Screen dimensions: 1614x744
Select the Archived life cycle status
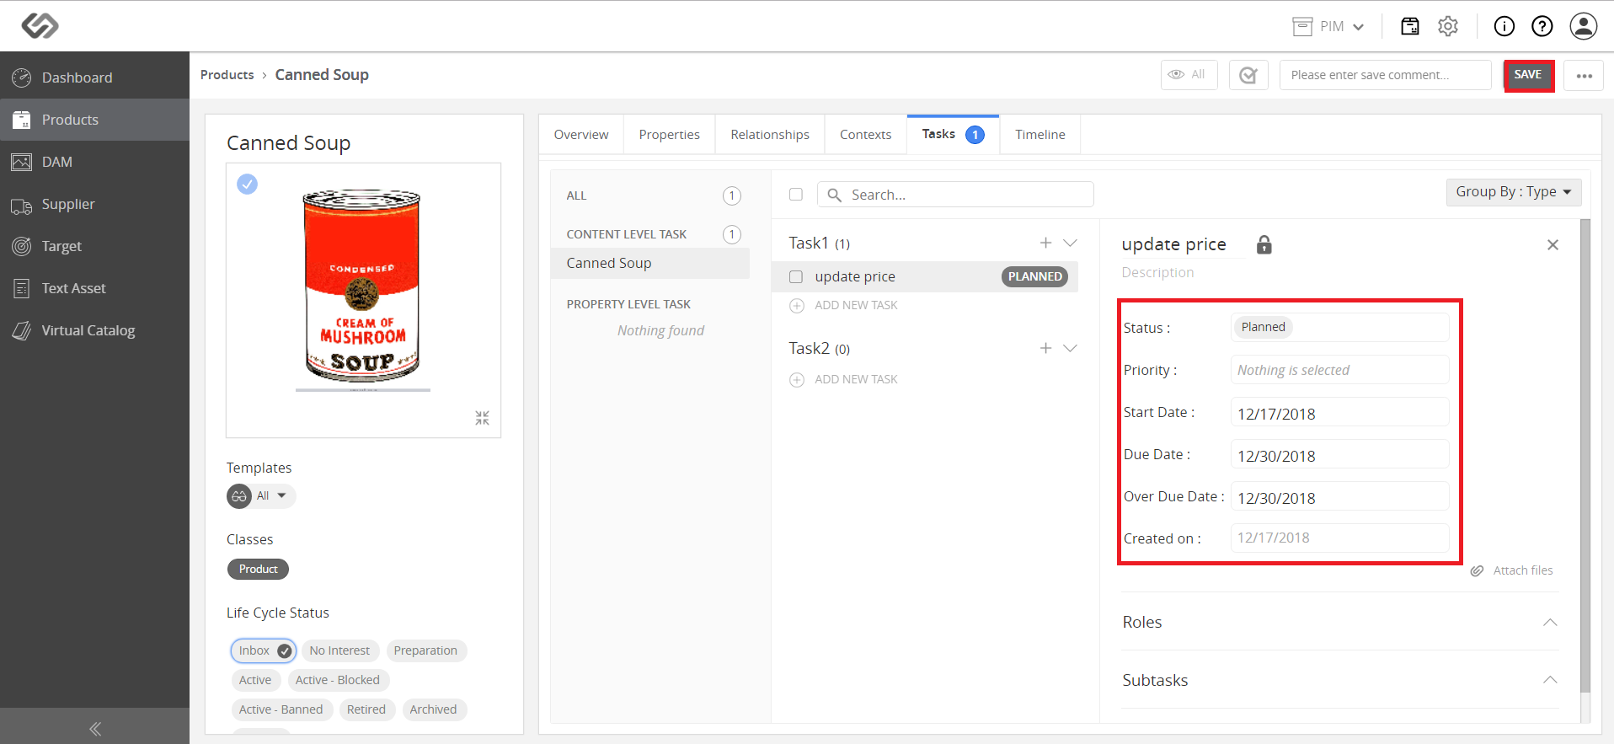(x=433, y=709)
